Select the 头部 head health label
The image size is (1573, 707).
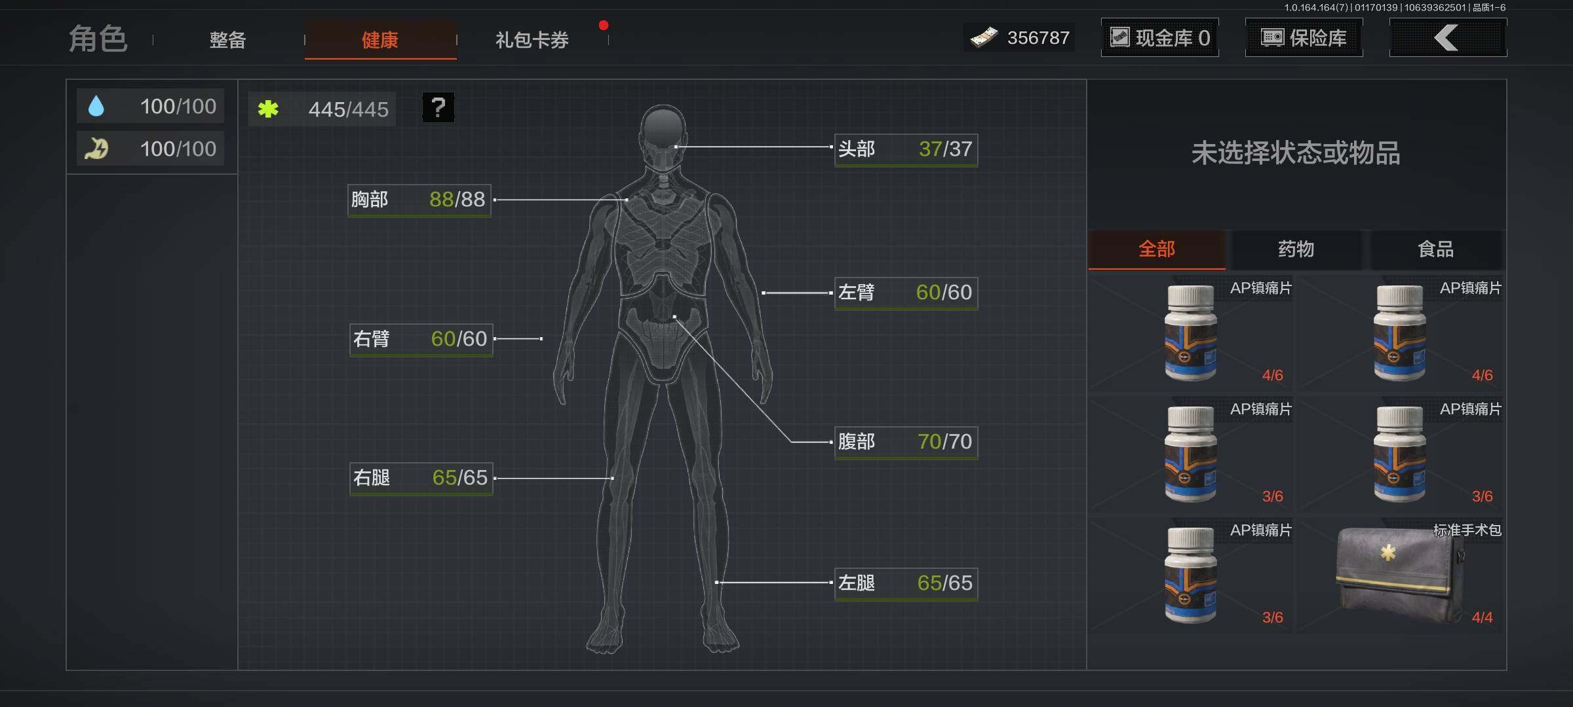[905, 149]
